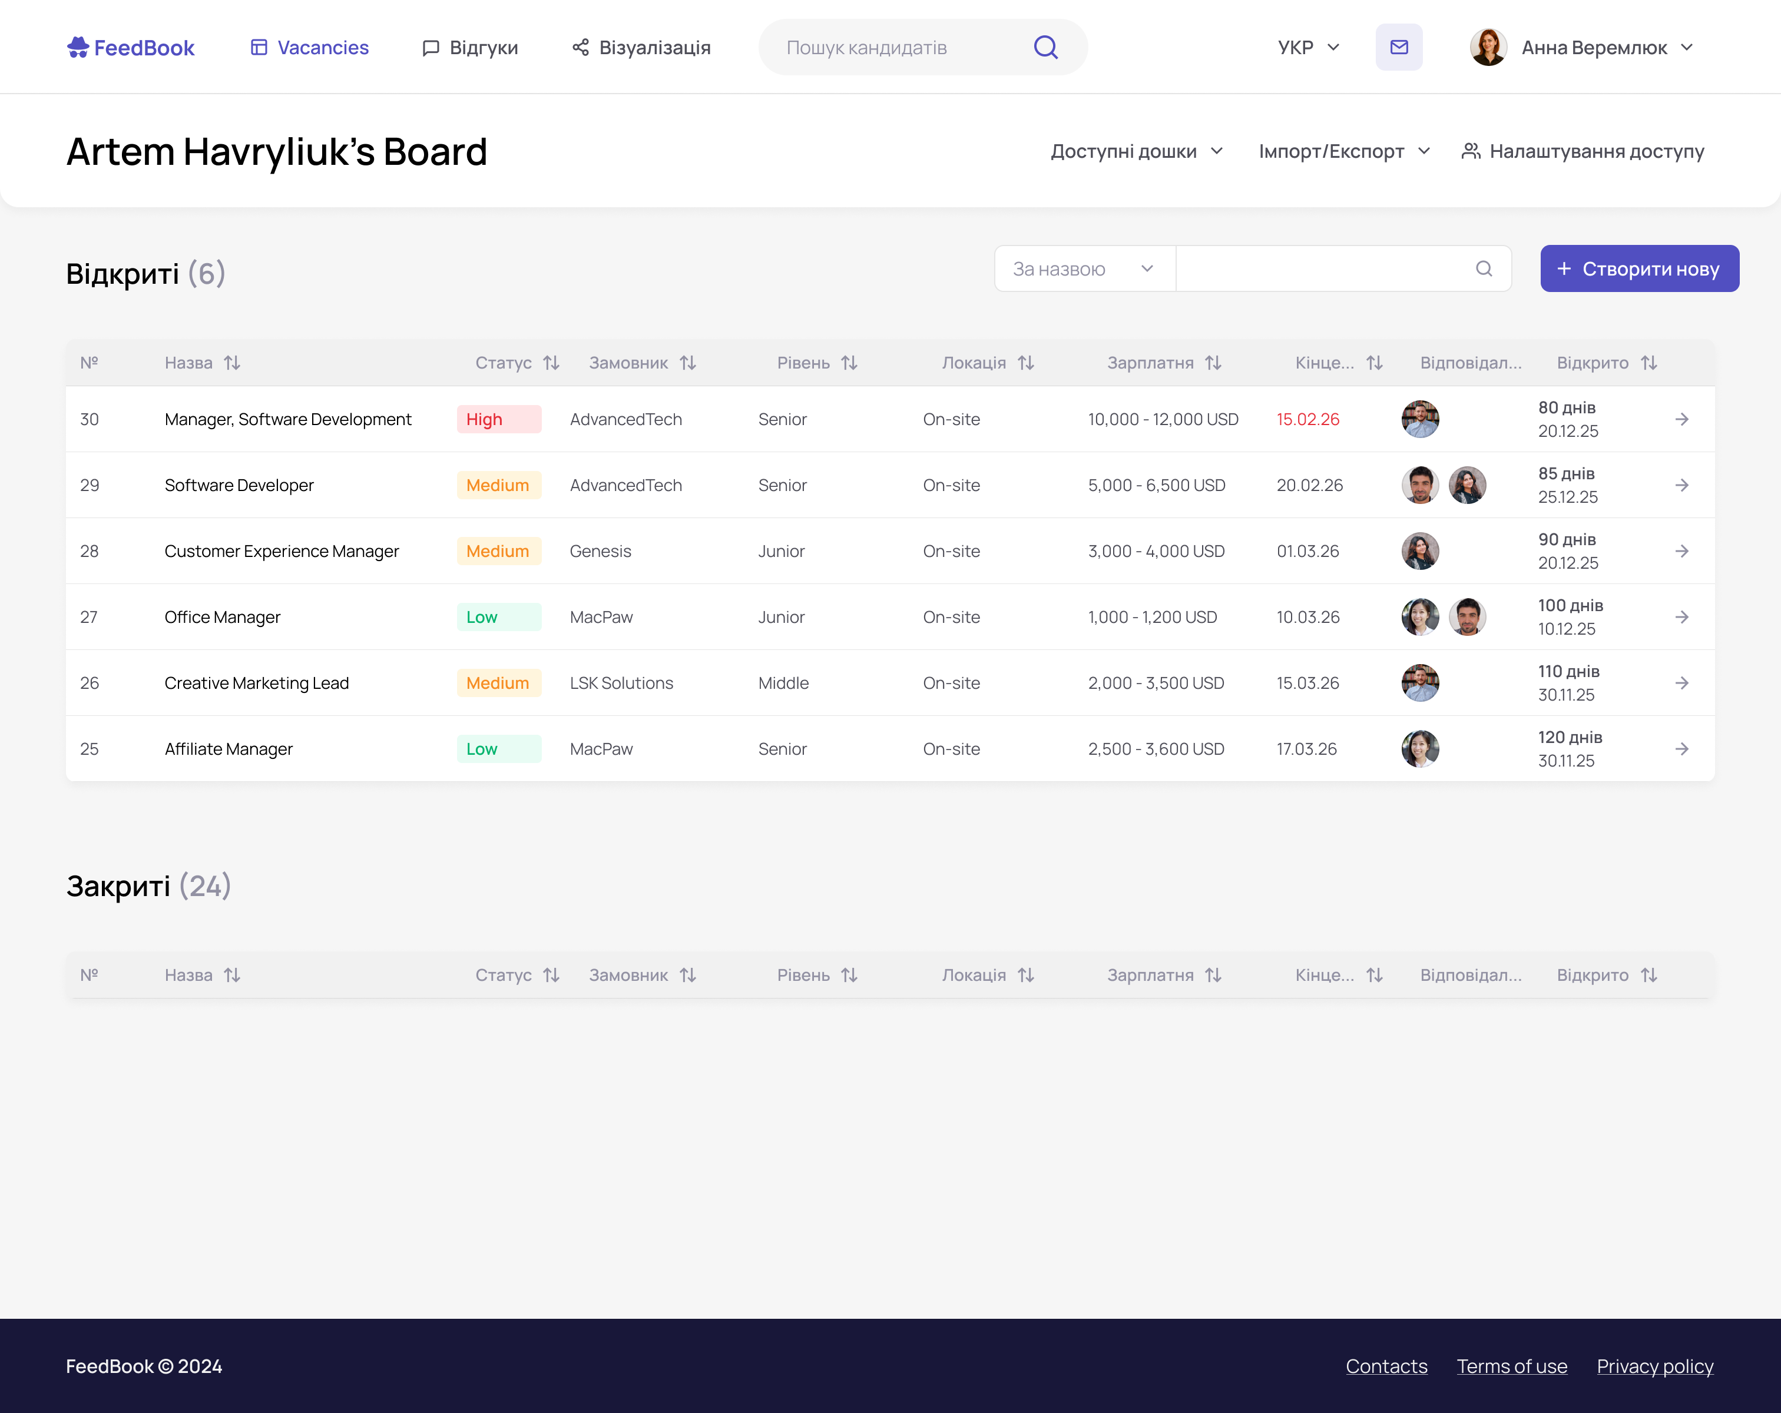Click the Налаштування доступу people icon
This screenshot has width=1781, height=1413.
pos(1471,150)
